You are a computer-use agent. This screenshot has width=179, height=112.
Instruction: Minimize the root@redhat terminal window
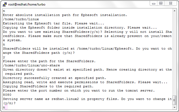point(154,3)
